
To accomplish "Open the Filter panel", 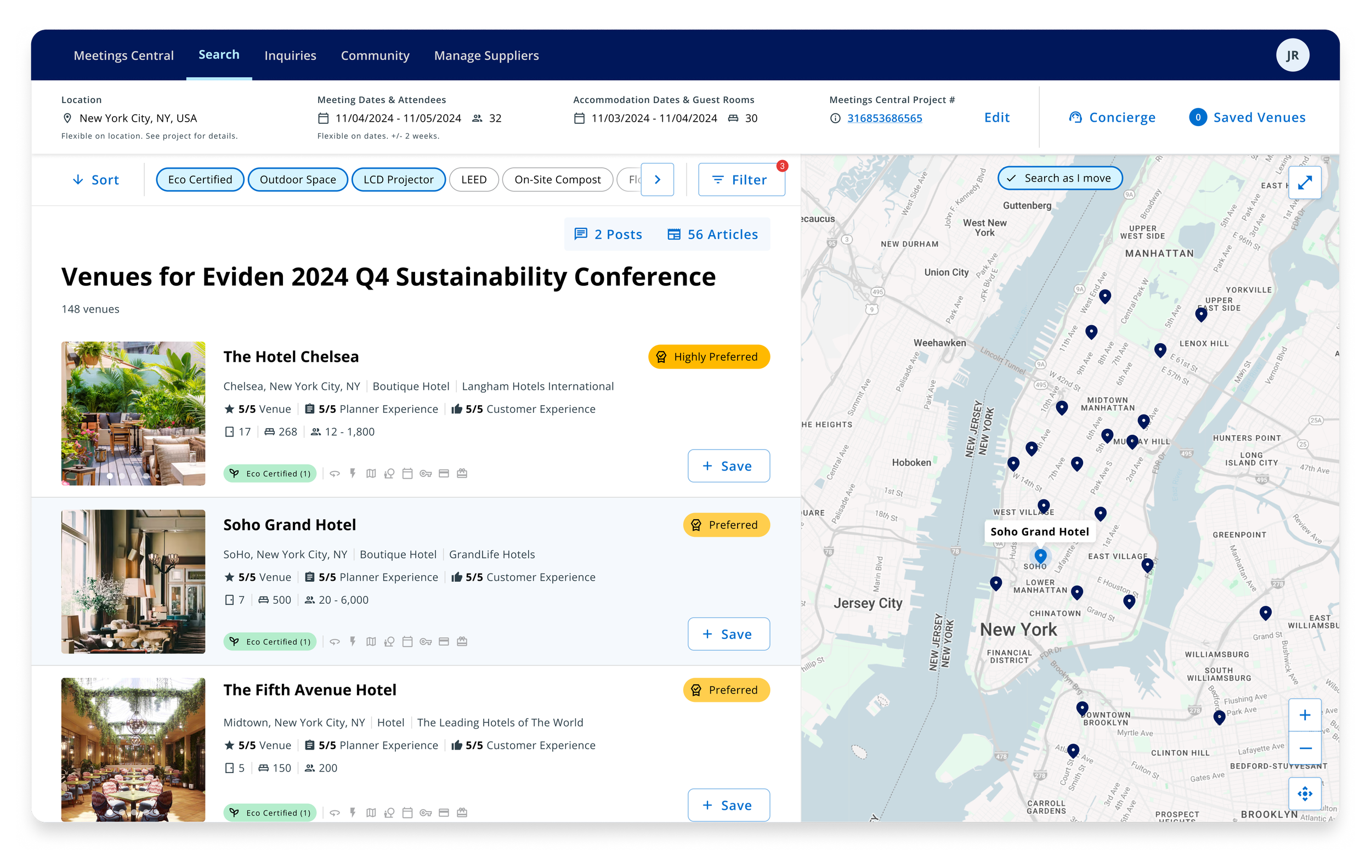I will (741, 179).
